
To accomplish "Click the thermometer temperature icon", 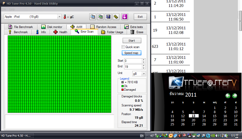I will [x=65, y=17].
